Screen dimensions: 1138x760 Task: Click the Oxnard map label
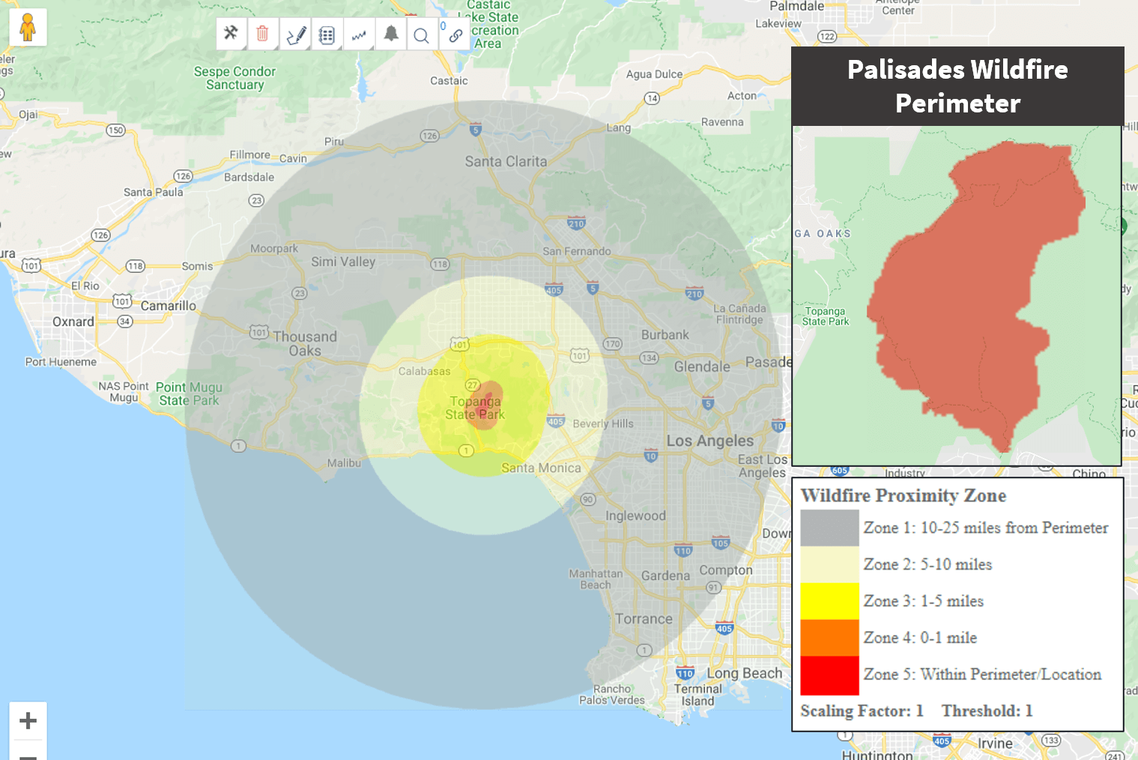coord(73,322)
